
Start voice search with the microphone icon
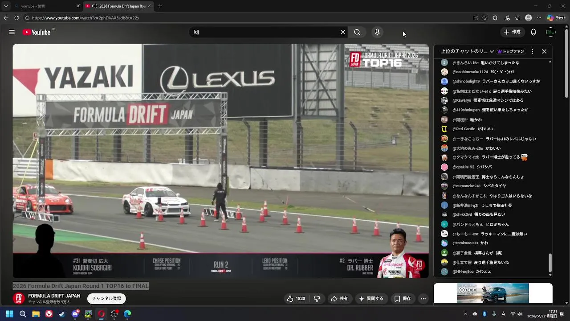377,32
